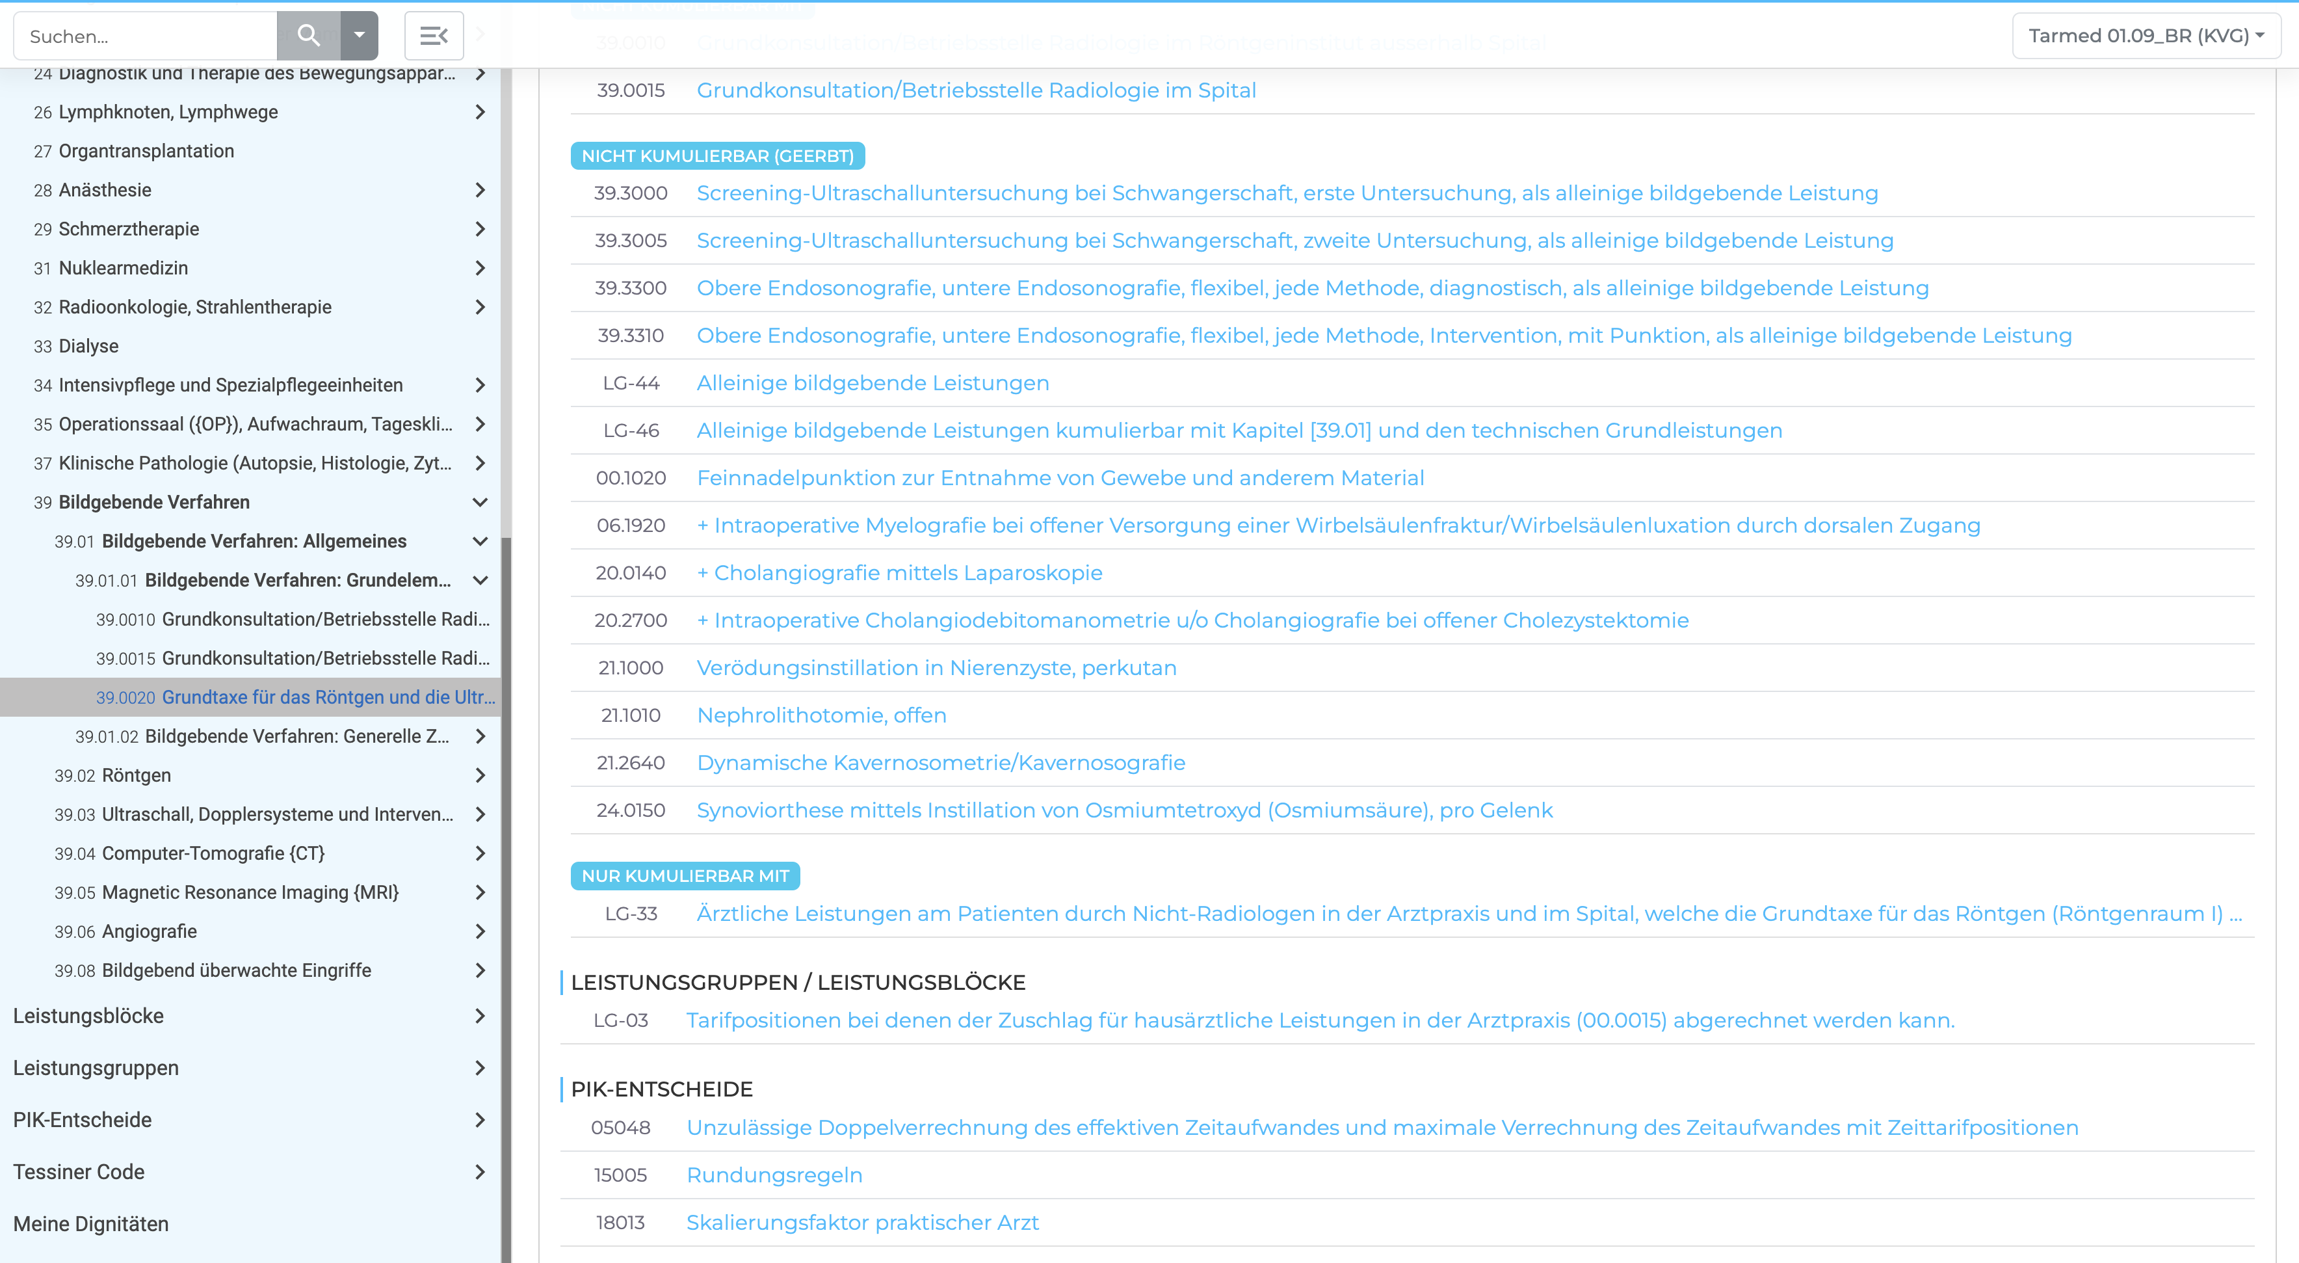2299x1263 pixels.
Task: Click the sidebar vertical scrollbar thumb
Action: tap(506, 899)
